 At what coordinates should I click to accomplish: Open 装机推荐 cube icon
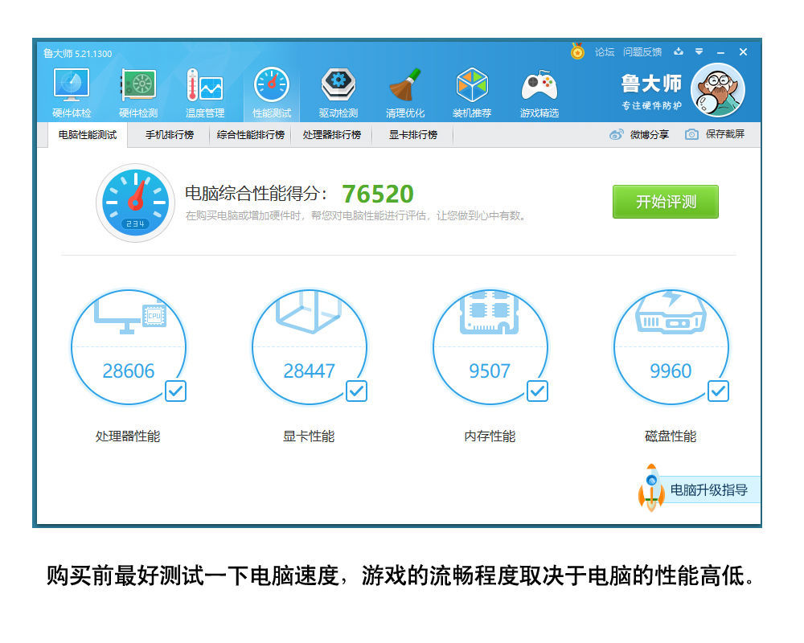pyautogui.click(x=472, y=92)
